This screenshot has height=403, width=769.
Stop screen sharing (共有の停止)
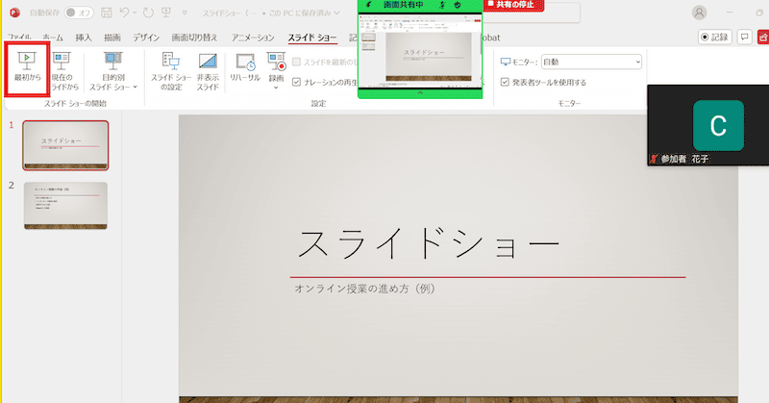(514, 5)
